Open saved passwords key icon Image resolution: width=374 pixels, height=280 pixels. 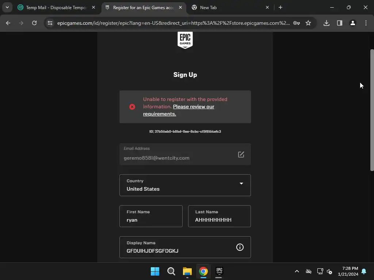click(297, 23)
